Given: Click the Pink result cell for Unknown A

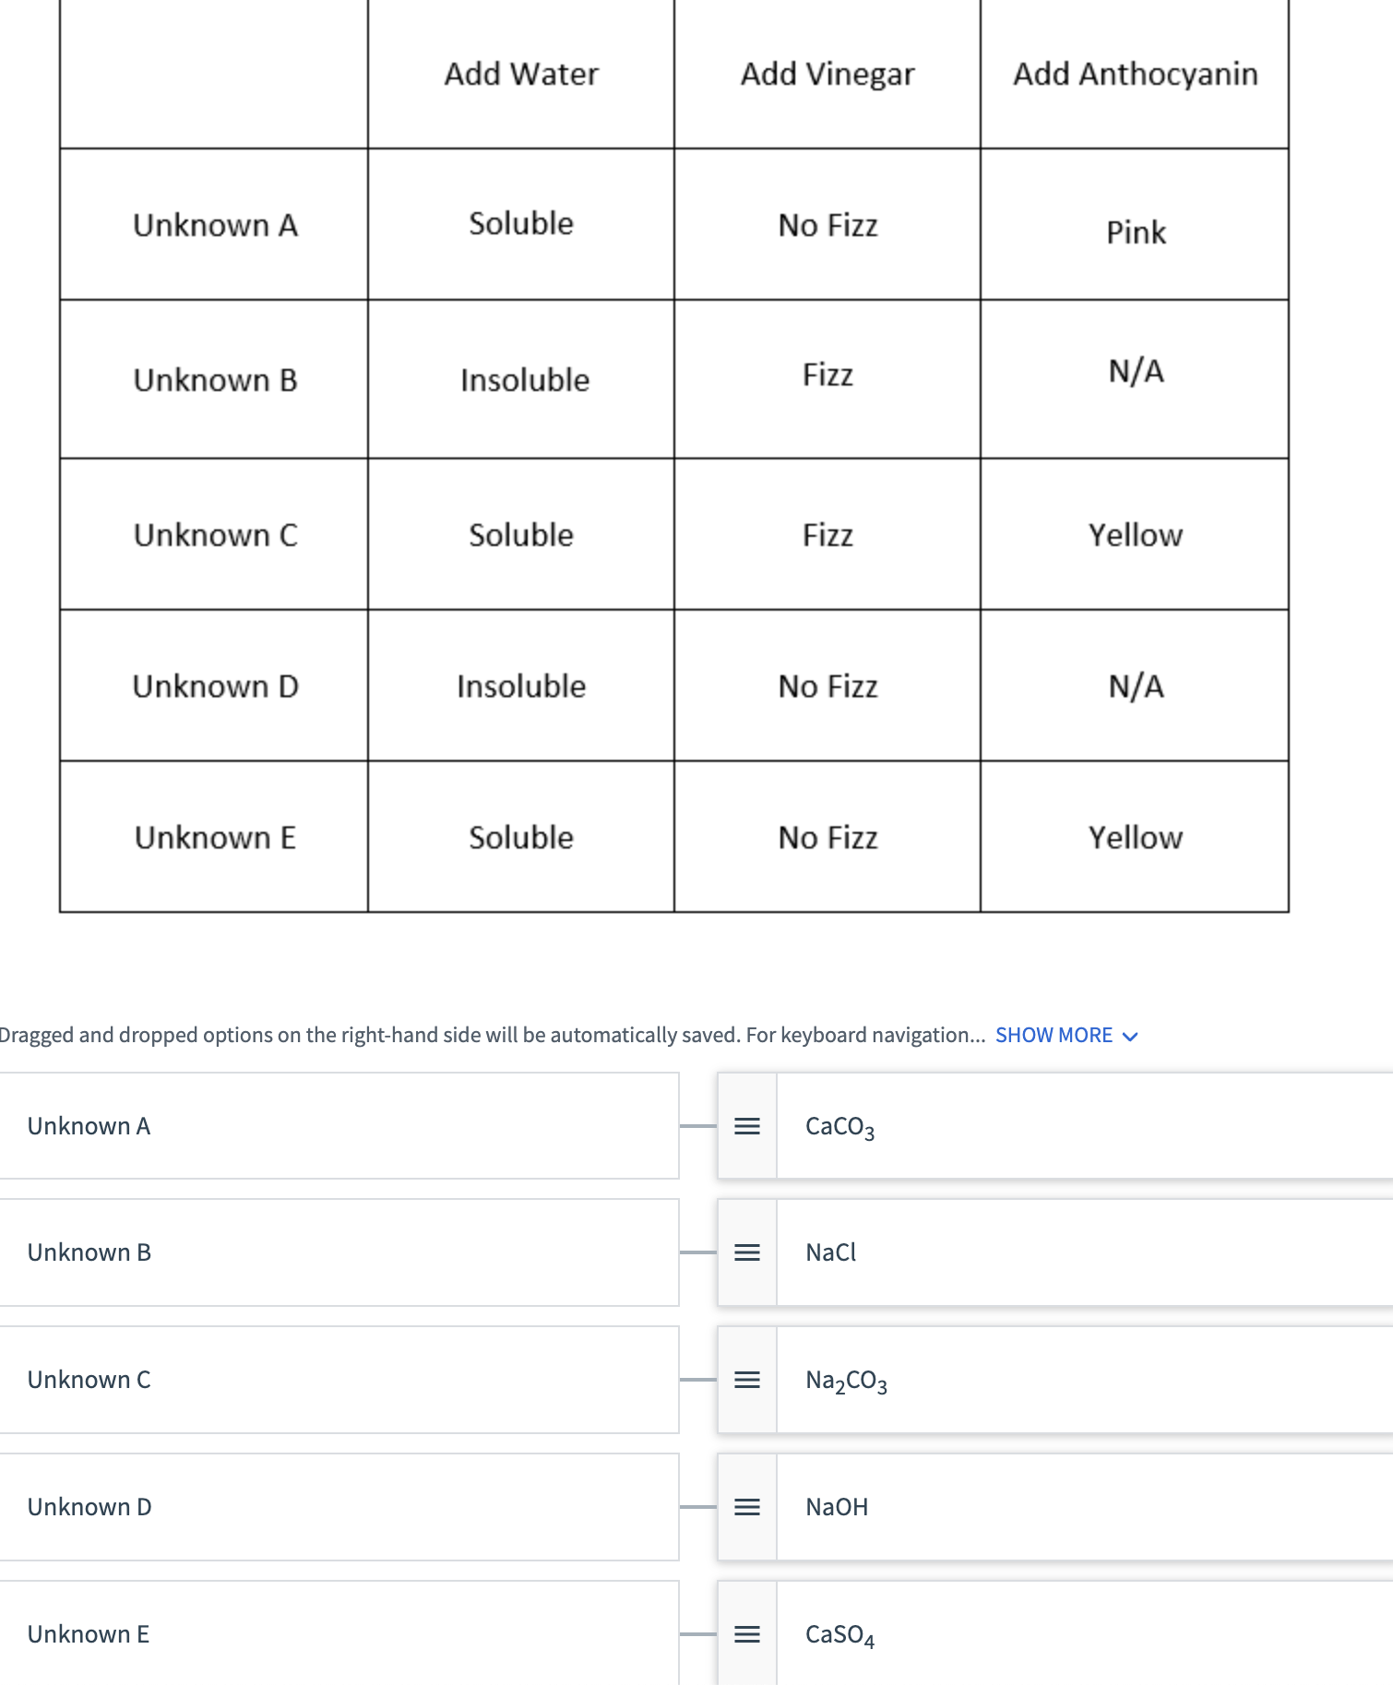Looking at the screenshot, I should click(1136, 231).
